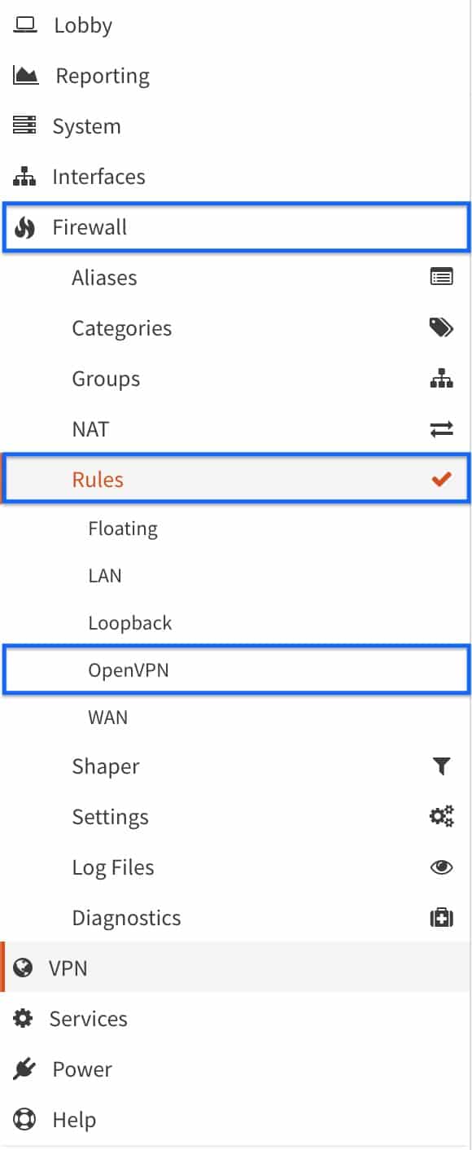The height and width of the screenshot is (1150, 472).
Task: Select the Shaper funnel icon
Action: tap(441, 766)
